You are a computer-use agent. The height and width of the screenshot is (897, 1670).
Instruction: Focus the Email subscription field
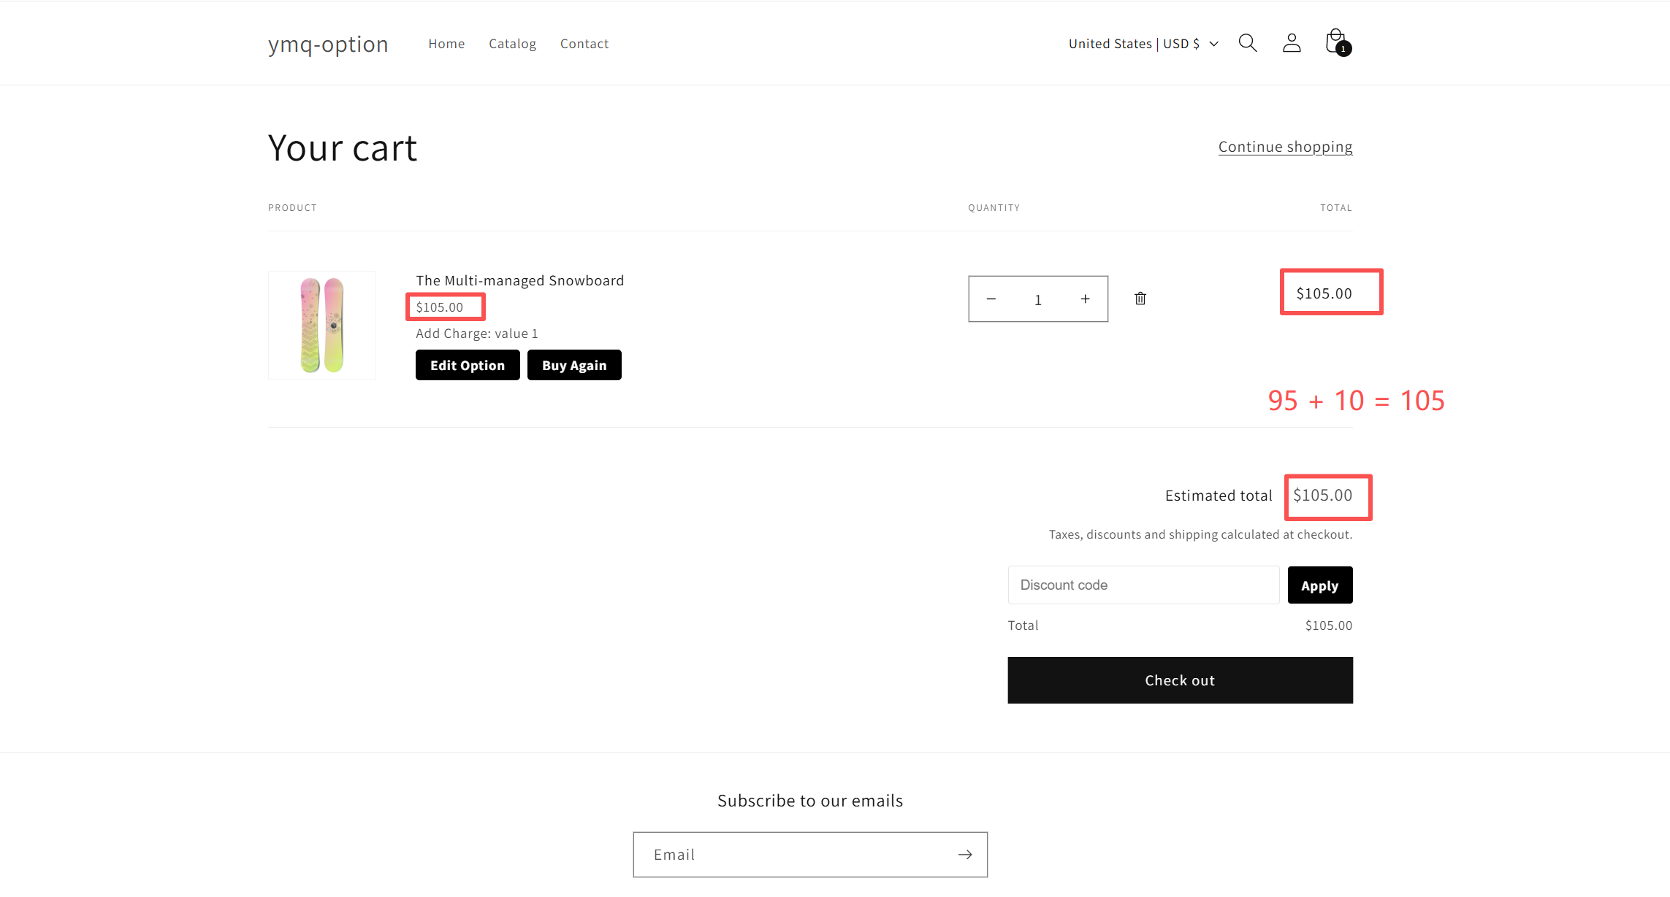(793, 855)
